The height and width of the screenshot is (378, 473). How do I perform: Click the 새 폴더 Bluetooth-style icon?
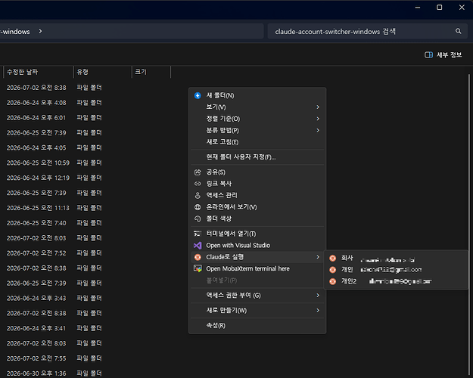198,95
